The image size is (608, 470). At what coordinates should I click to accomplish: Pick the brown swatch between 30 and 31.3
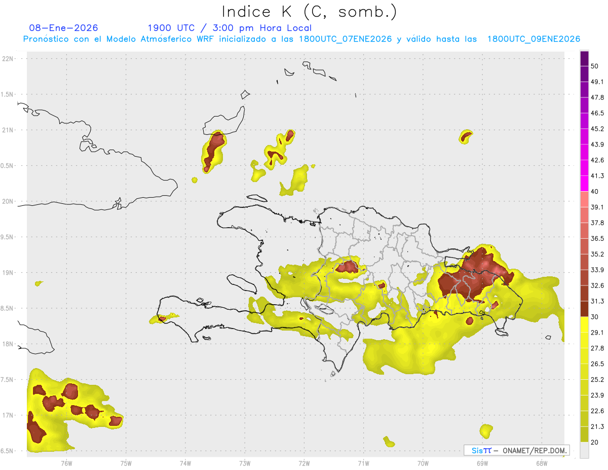585,309
